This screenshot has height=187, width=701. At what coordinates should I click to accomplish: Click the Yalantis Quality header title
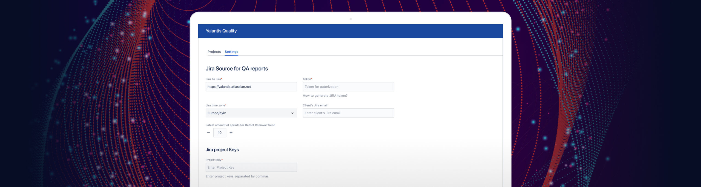pos(221,31)
